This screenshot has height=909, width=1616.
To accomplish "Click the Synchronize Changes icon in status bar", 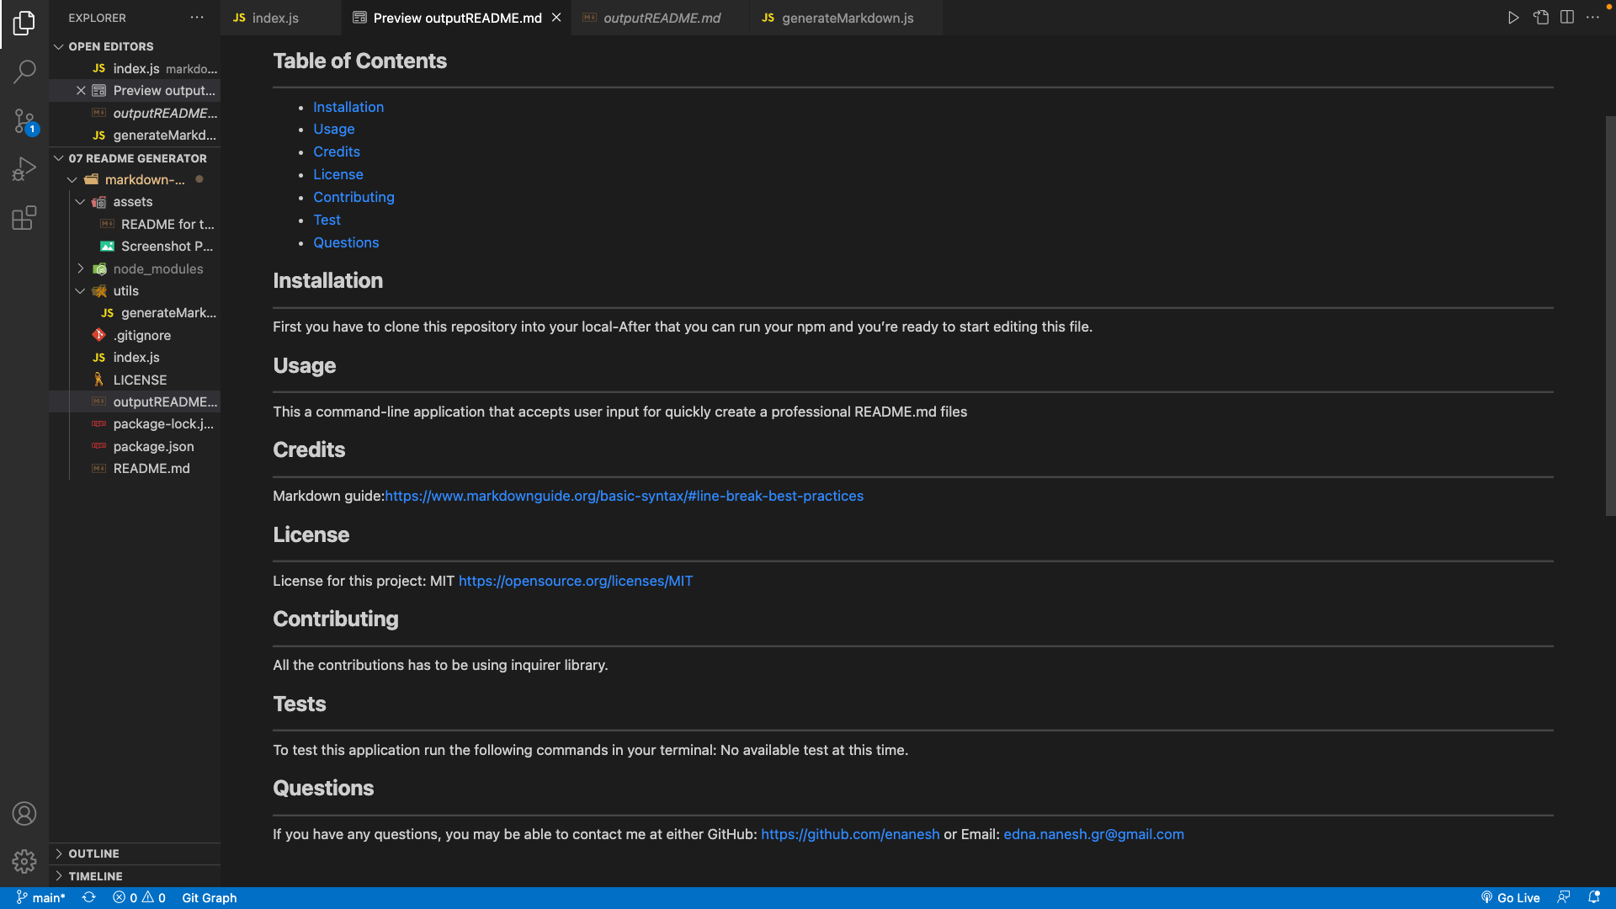I will click(x=88, y=897).
